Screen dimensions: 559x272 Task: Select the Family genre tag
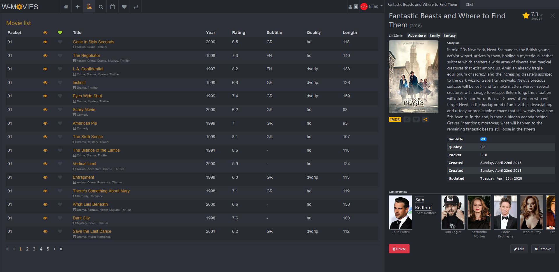435,35
